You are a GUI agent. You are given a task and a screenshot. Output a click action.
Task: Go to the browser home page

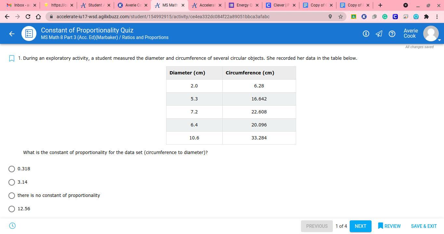click(x=38, y=17)
